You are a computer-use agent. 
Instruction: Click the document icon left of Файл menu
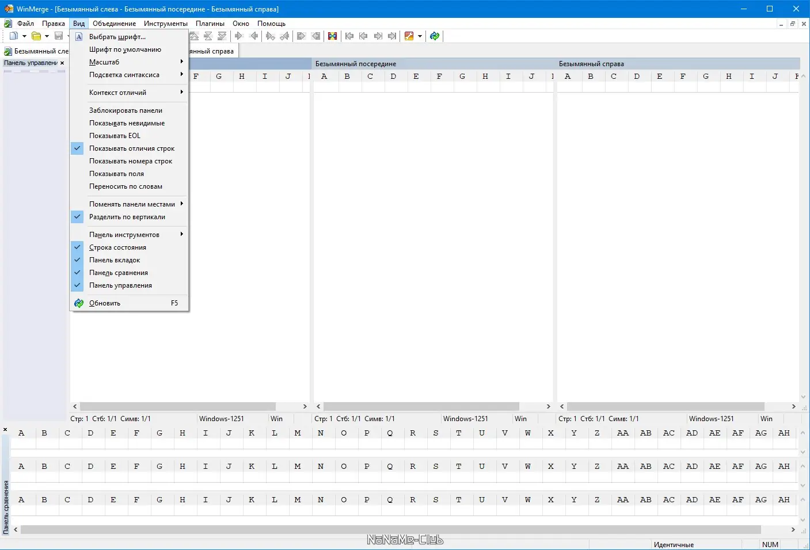coord(8,24)
